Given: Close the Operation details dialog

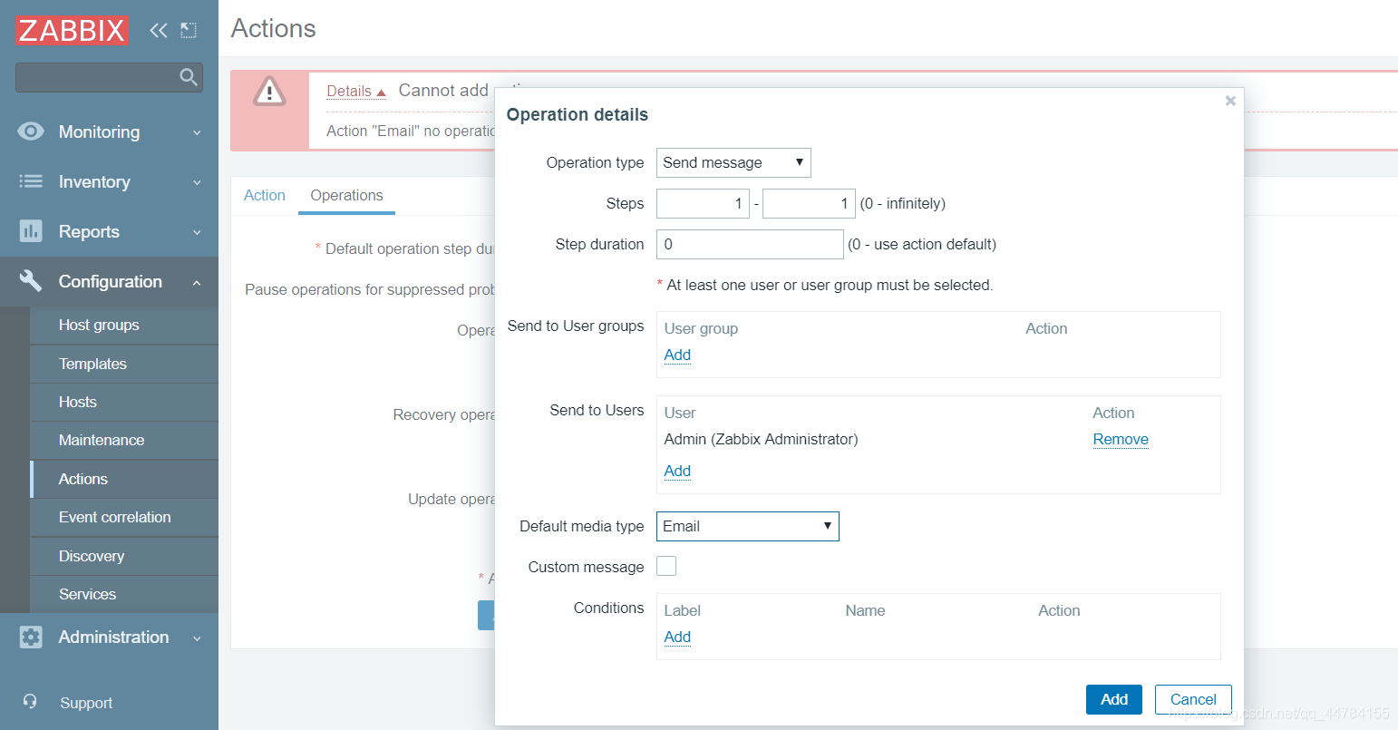Looking at the screenshot, I should click(x=1230, y=101).
